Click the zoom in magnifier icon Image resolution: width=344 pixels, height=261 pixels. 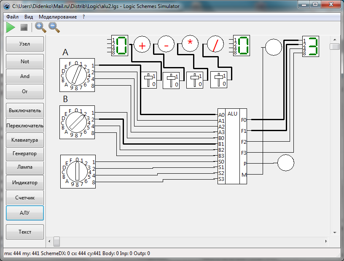tap(40, 27)
